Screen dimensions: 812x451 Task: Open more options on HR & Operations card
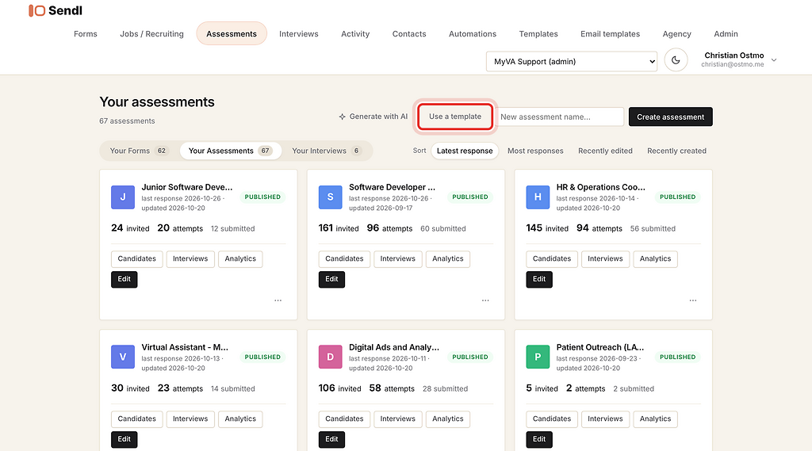coord(693,300)
